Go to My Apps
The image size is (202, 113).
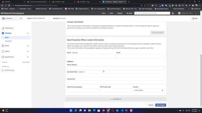coord(129,13)
